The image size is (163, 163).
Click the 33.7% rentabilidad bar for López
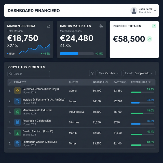point(143,103)
